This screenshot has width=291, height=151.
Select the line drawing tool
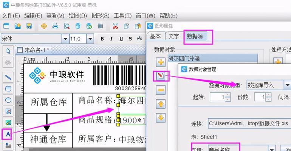tap(8, 77)
